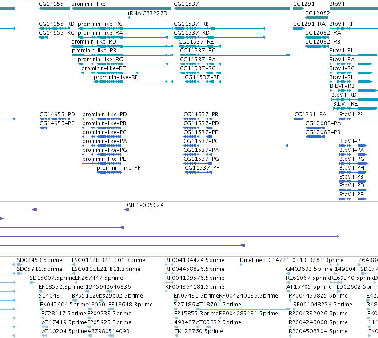Select protein BtbVII-PF
Viewport: 378px width, 338px height.
pos(351,115)
